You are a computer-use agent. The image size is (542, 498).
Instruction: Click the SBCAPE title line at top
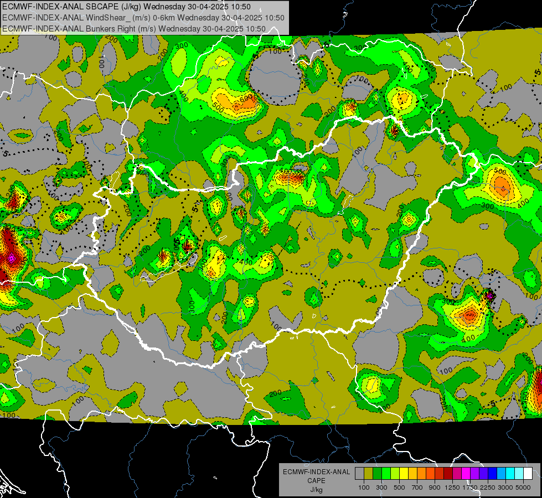[127, 7]
